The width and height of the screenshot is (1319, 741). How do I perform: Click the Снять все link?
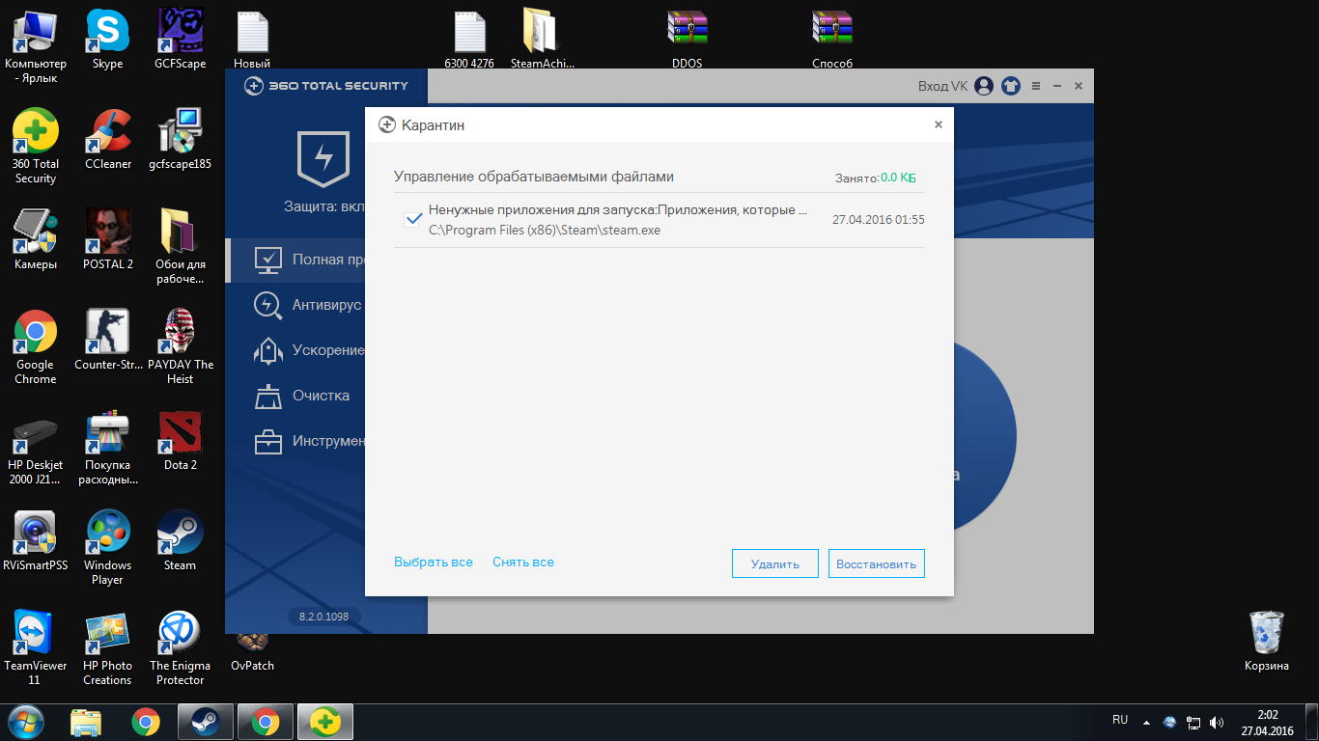523,563
